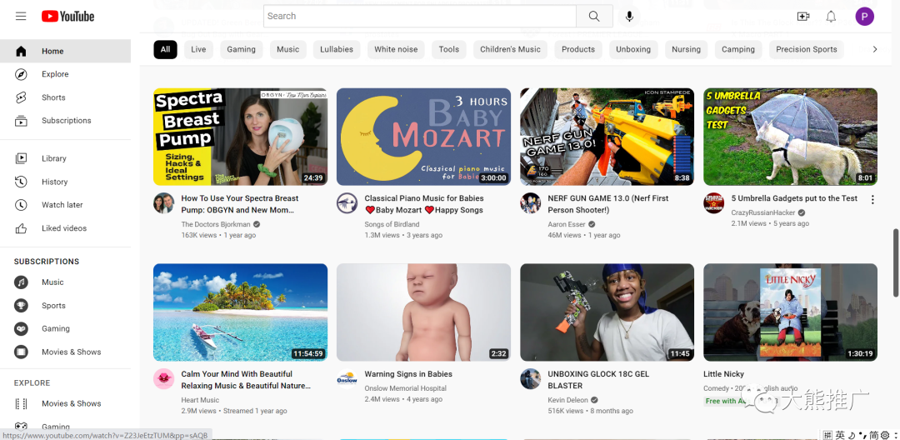Open Subscriptions from the sidebar
This screenshot has height=440, width=900.
[66, 121]
